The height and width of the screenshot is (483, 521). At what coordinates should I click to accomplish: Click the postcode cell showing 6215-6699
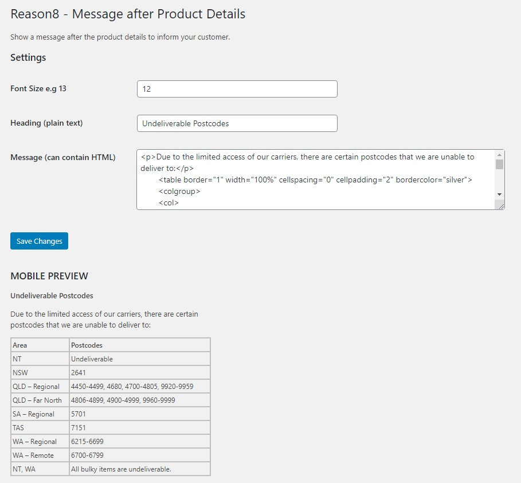click(x=139, y=441)
